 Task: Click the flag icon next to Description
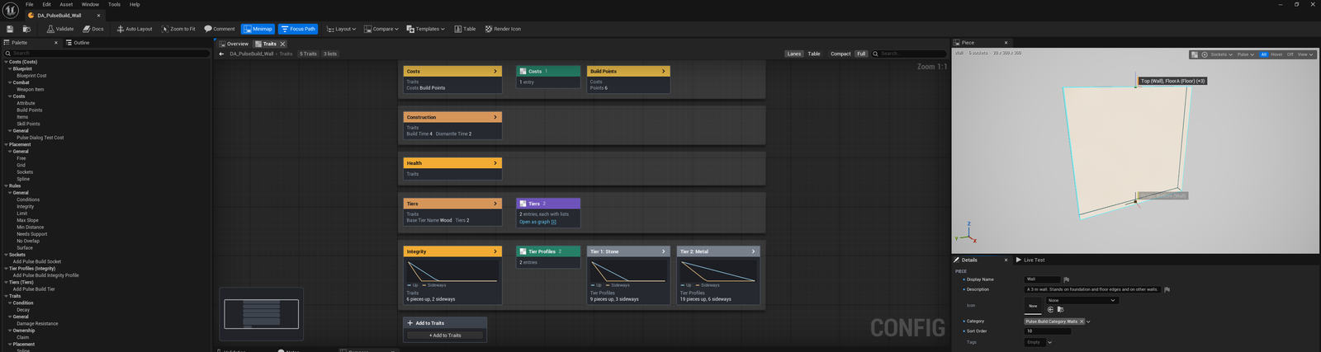1167,289
